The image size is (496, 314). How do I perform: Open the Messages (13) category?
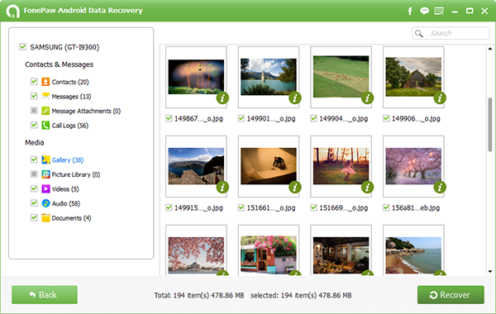coord(71,97)
